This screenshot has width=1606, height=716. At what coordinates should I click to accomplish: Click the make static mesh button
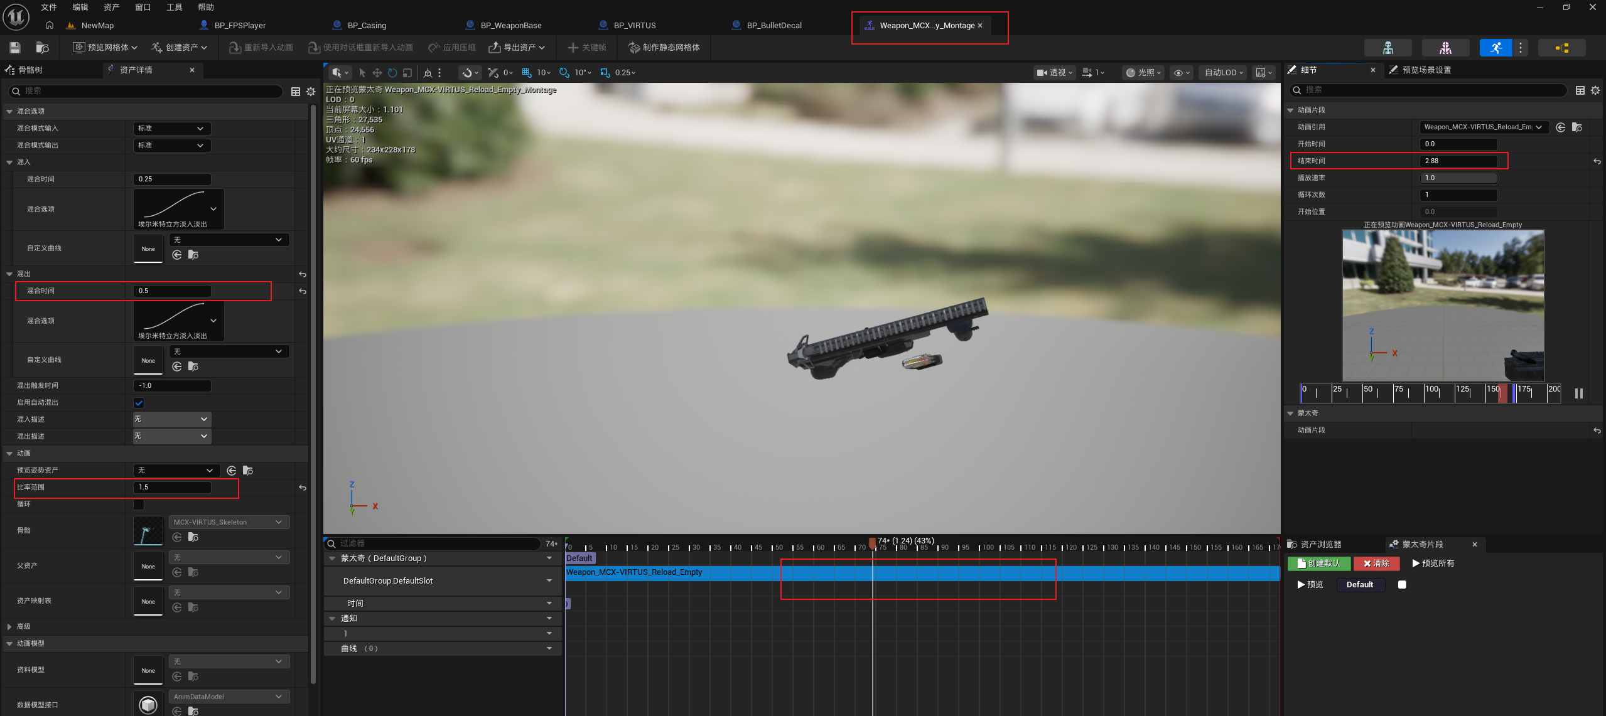click(665, 48)
